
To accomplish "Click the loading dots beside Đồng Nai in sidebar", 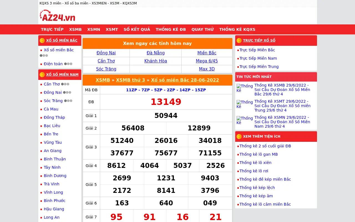I will [x=67, y=92].
